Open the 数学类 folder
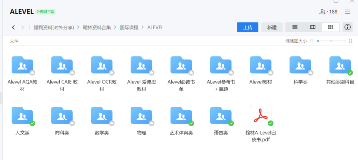Viewport: 358px width, 160px height. [x=102, y=116]
